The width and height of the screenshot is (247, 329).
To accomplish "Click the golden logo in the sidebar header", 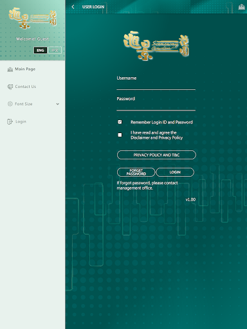I will pyautogui.click(x=33, y=19).
